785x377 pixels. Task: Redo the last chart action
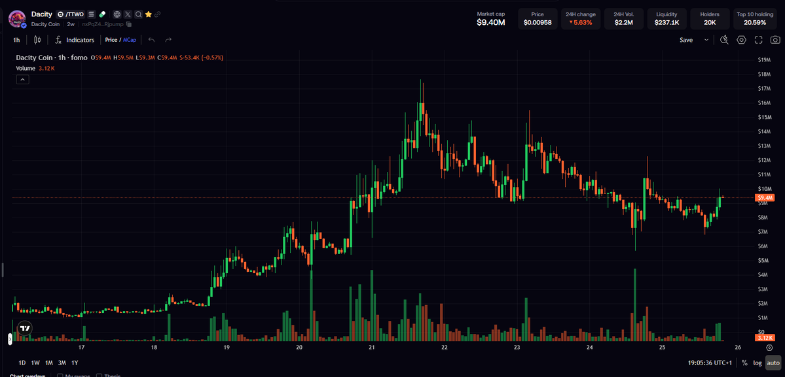click(x=168, y=40)
